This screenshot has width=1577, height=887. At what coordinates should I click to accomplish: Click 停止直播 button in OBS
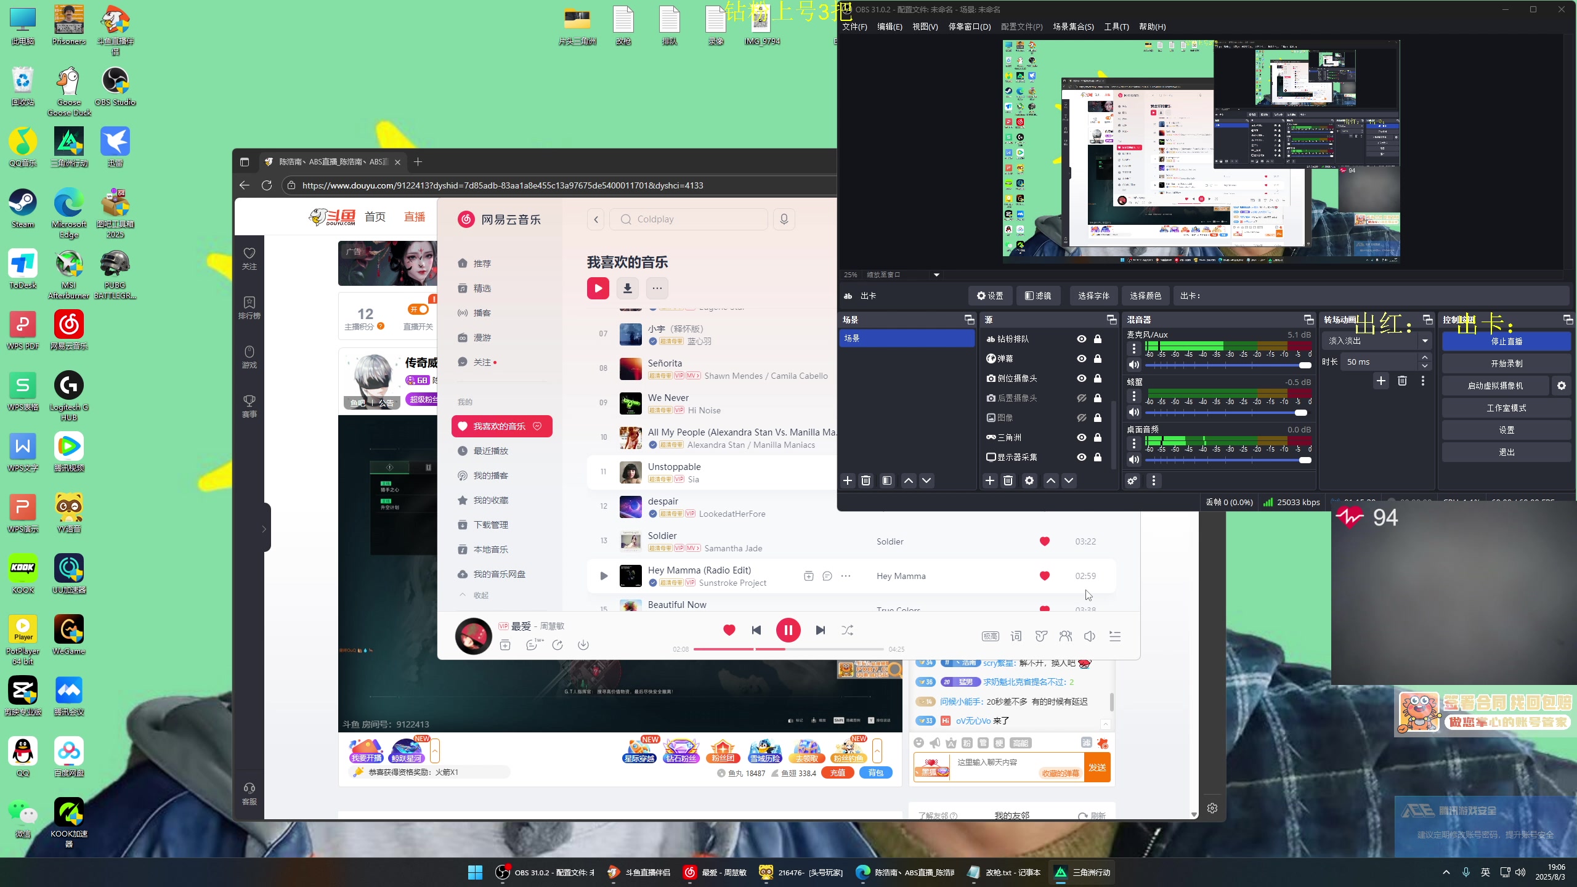tap(1506, 341)
